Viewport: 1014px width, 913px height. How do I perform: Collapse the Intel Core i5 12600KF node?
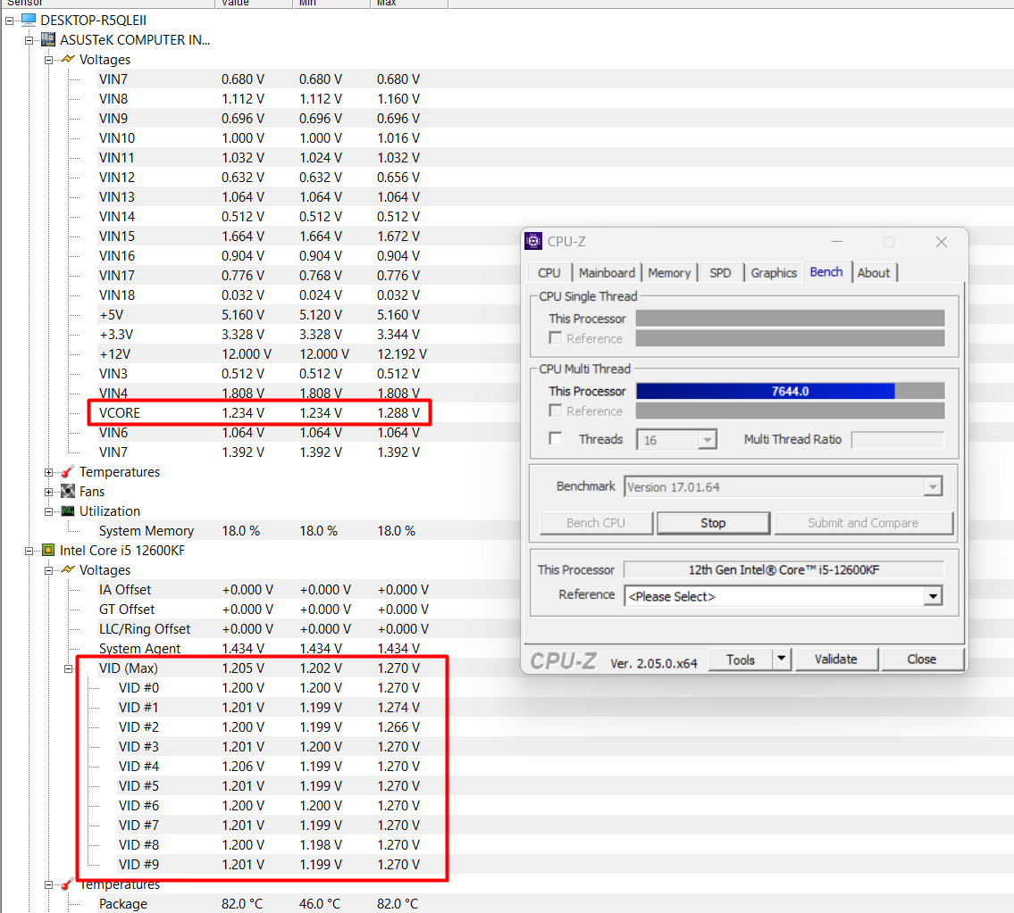coord(29,551)
